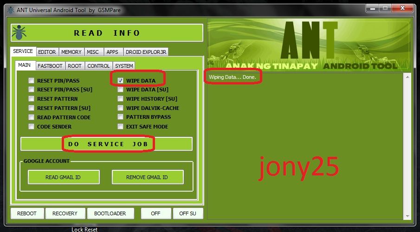Viewport: 420px width, 232px height.
Task: Open the FASTBOOT sub-tab
Action: pyautogui.click(x=50, y=66)
